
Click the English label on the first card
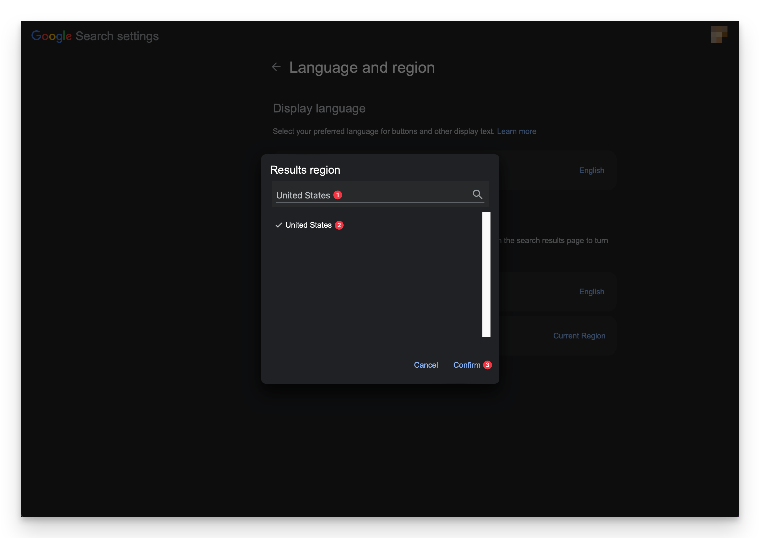[x=591, y=170]
